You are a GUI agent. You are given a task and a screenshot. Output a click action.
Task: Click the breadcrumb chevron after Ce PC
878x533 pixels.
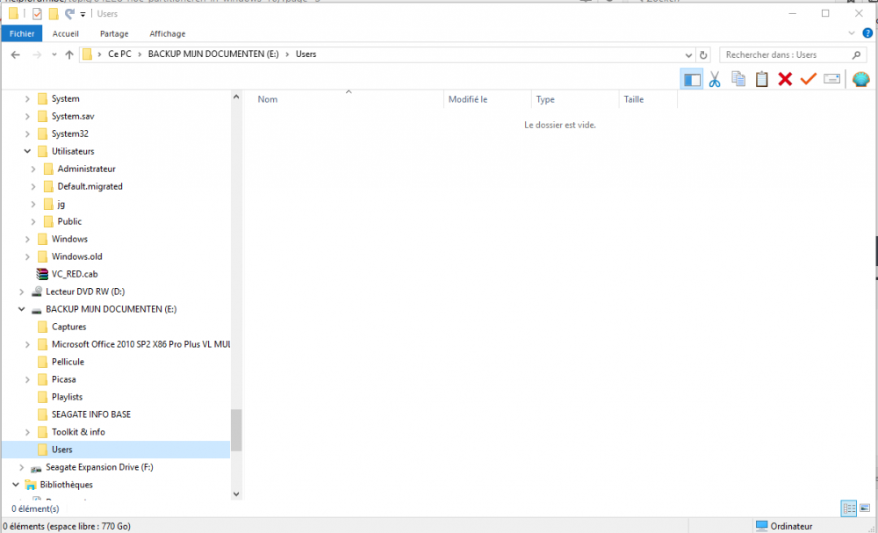pos(140,54)
